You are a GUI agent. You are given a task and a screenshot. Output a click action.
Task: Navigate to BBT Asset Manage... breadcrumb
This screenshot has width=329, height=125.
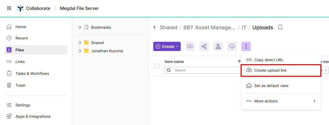[x=209, y=28]
